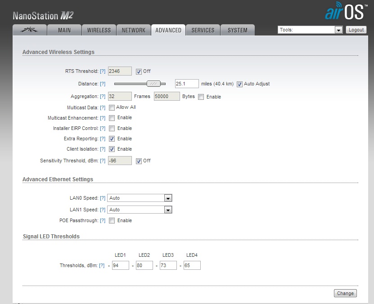This screenshot has height=304, width=374.
Task: Expand the LAN1 Speed dropdown
Action: coord(140,210)
